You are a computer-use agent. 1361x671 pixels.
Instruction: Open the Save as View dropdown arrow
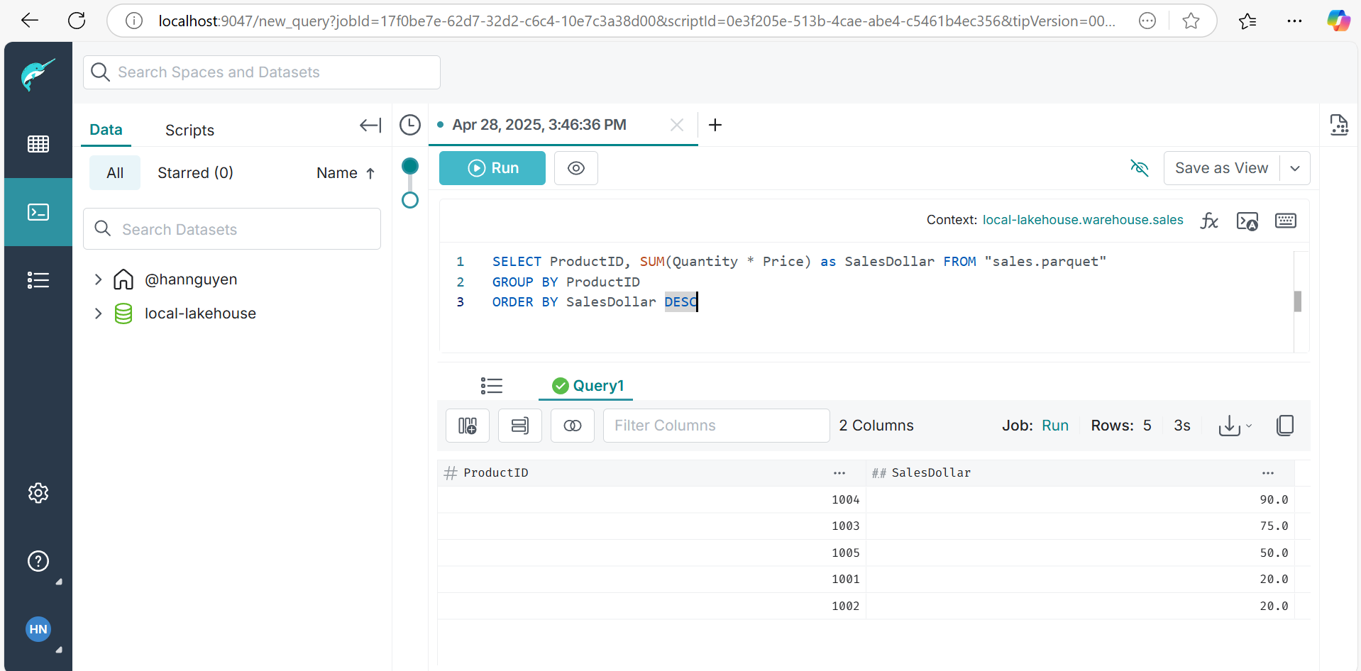coord(1295,168)
